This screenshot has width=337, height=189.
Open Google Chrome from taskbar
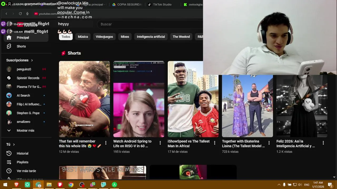pos(71,185)
